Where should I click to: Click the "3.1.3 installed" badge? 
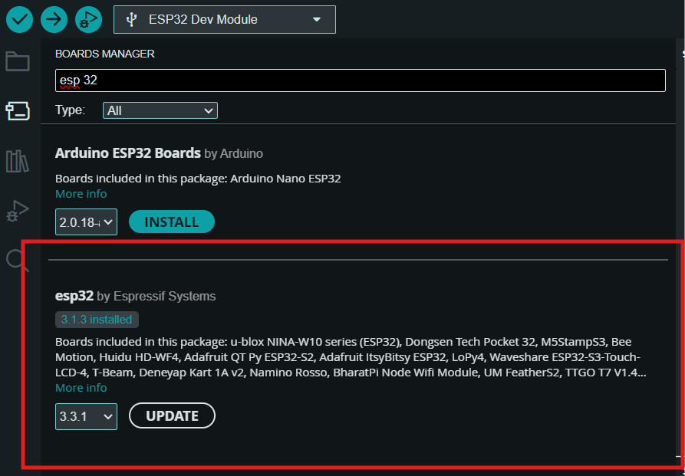click(97, 320)
